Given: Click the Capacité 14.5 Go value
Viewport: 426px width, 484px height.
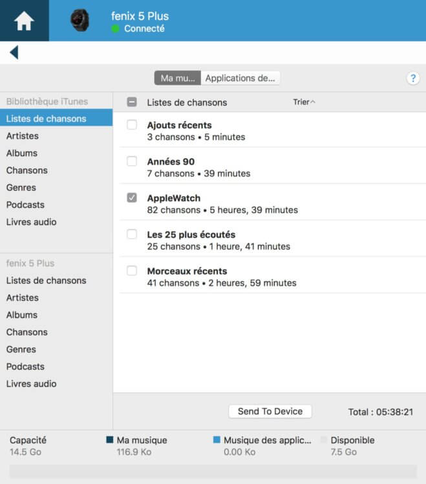Looking at the screenshot, I should [25, 452].
